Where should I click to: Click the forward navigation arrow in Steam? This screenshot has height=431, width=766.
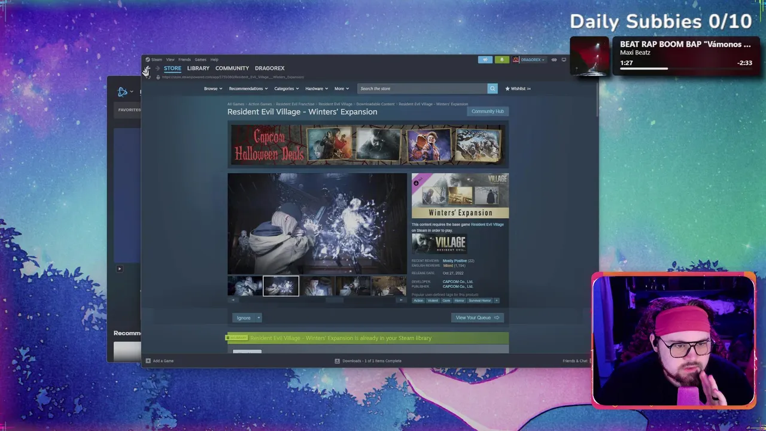click(157, 68)
